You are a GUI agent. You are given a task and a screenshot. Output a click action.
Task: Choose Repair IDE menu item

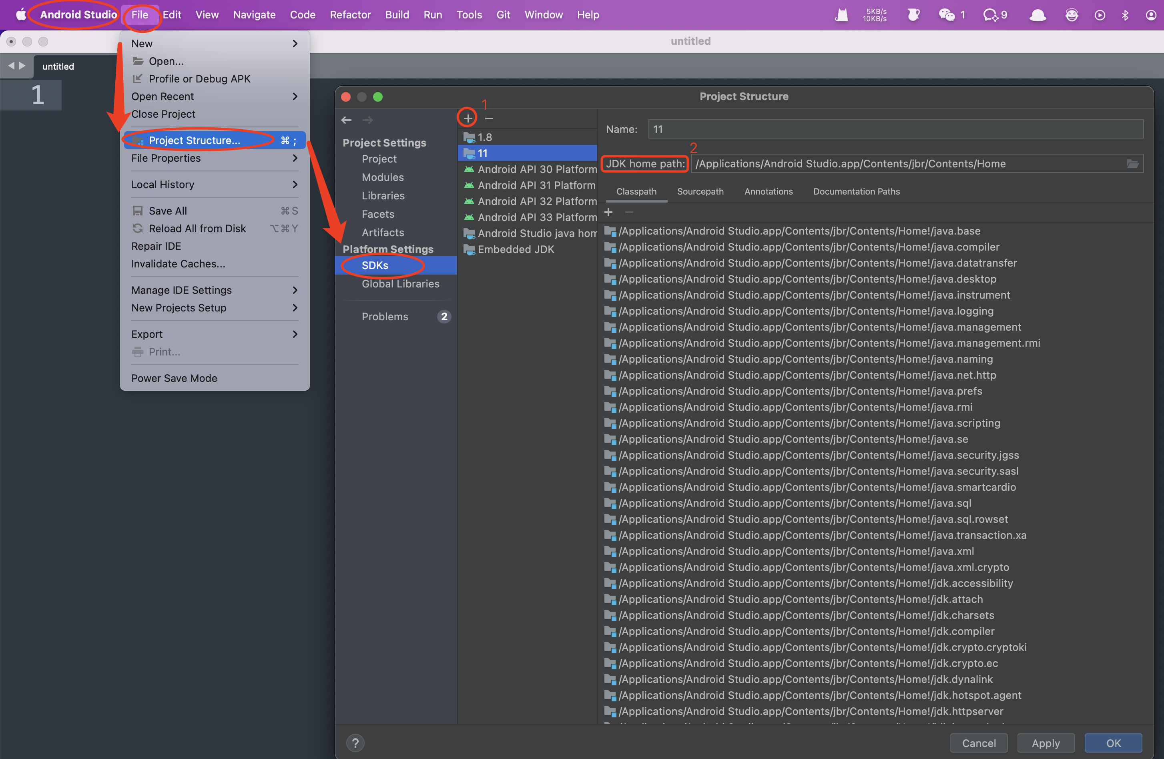[214, 246]
